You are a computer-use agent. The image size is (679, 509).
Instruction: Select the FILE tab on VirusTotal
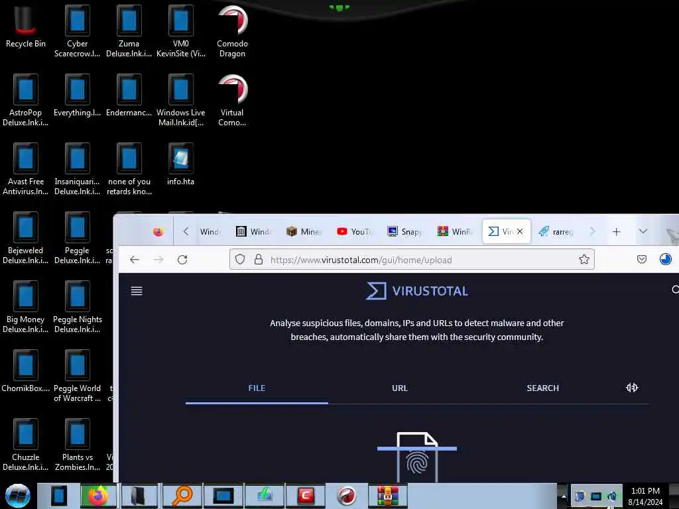[257, 388]
